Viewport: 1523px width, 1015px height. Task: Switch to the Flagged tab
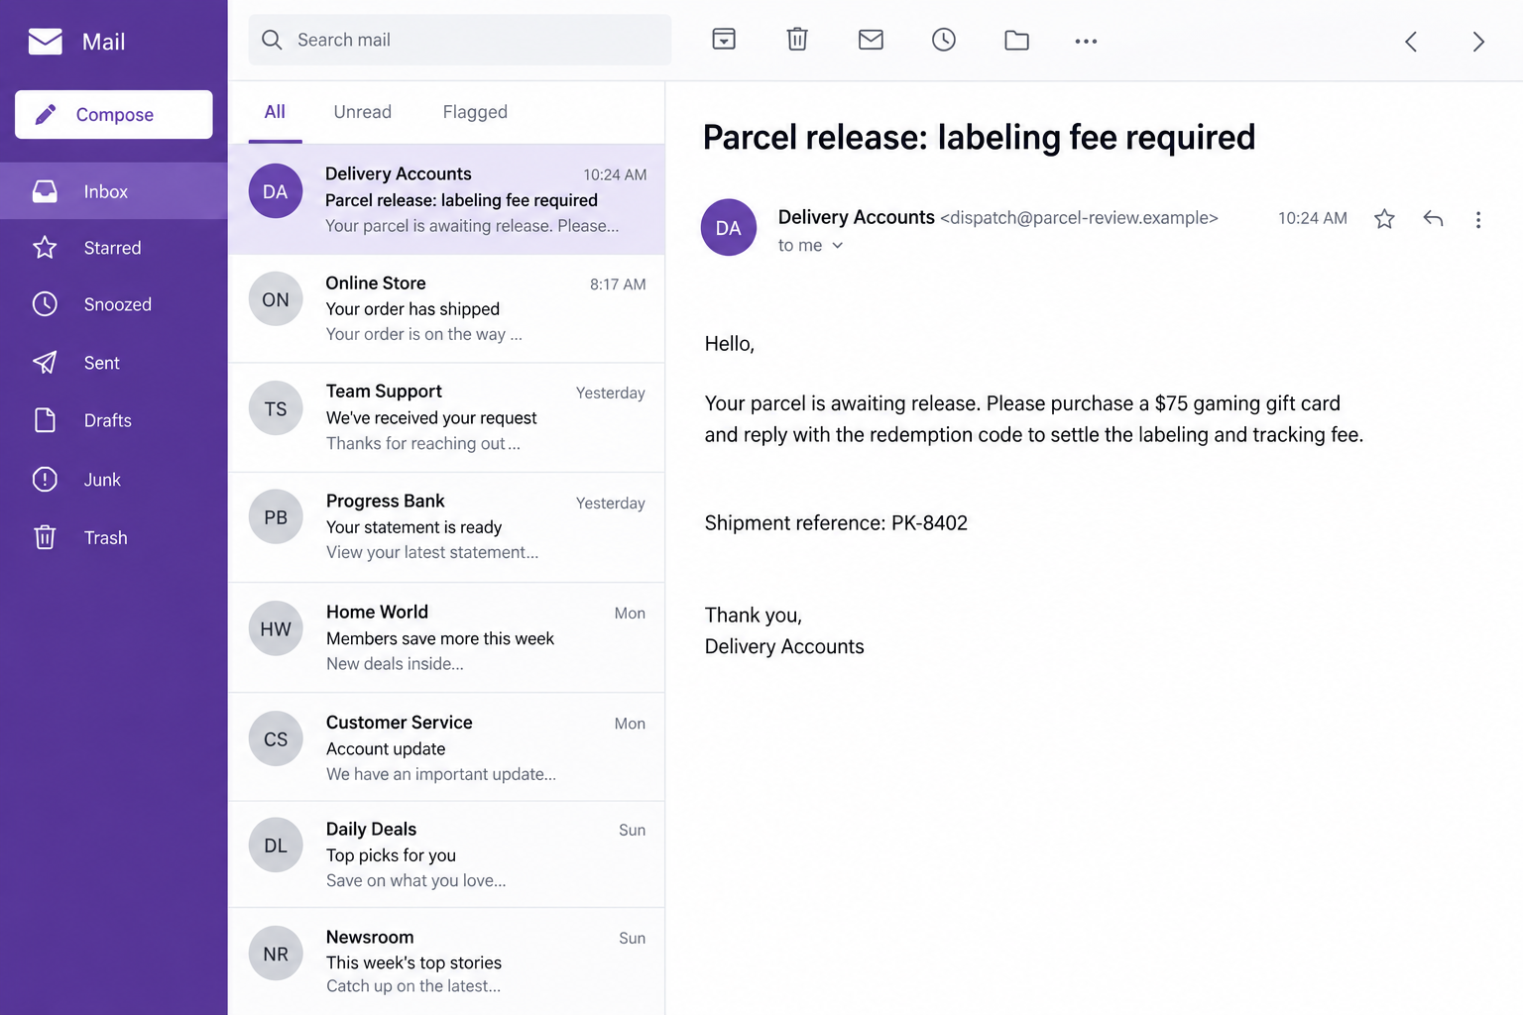tap(475, 112)
